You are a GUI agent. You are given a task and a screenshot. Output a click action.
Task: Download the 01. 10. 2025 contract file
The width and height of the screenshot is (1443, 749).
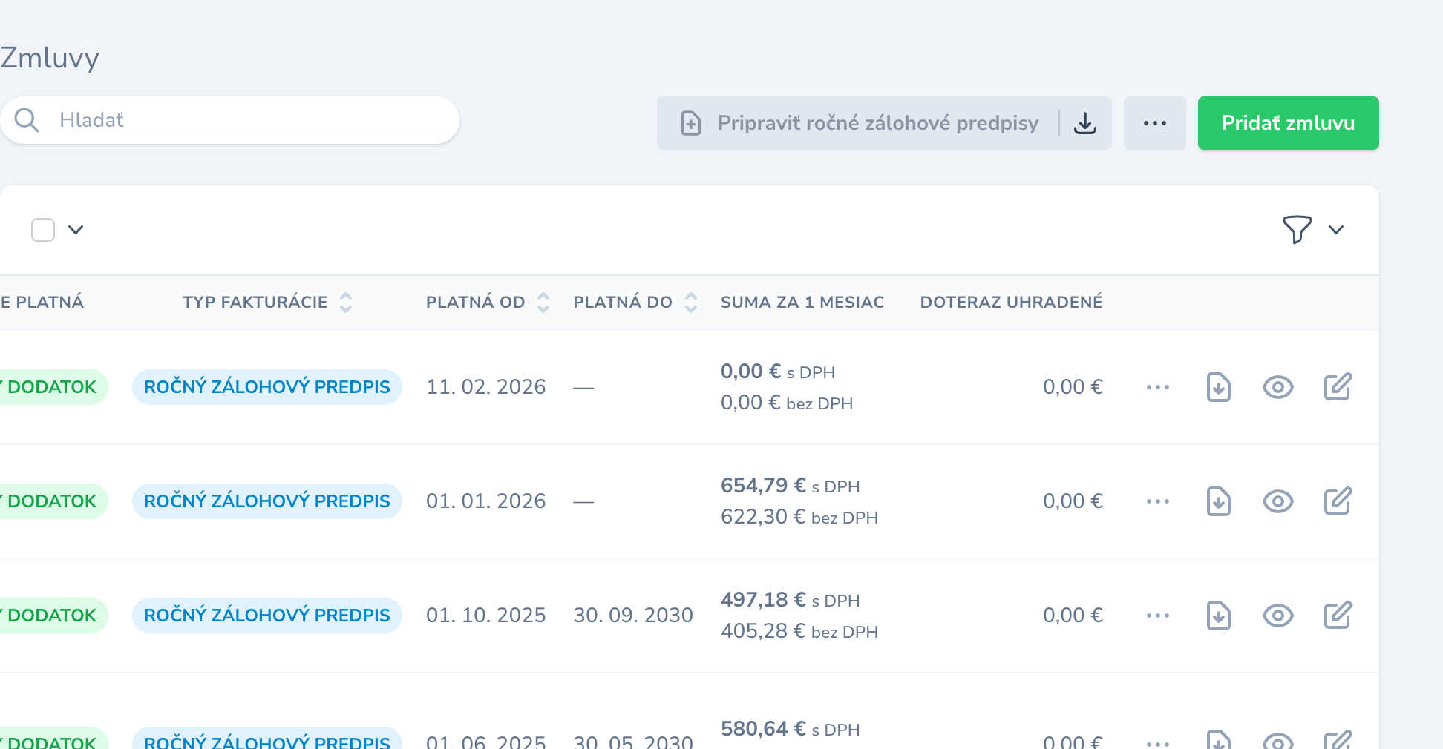click(1218, 616)
